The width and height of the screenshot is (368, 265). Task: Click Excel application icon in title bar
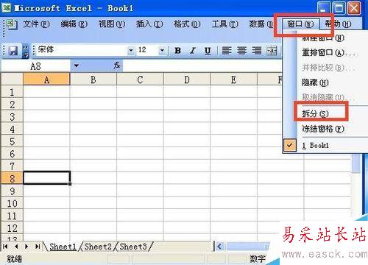[x=7, y=7]
